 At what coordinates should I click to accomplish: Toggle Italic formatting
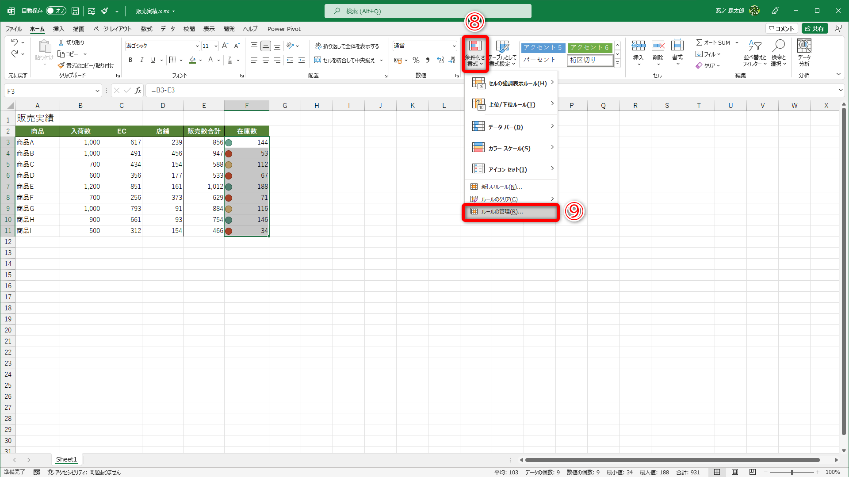coord(141,60)
